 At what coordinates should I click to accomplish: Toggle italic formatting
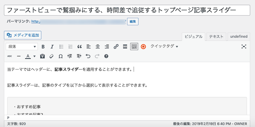[52, 47]
